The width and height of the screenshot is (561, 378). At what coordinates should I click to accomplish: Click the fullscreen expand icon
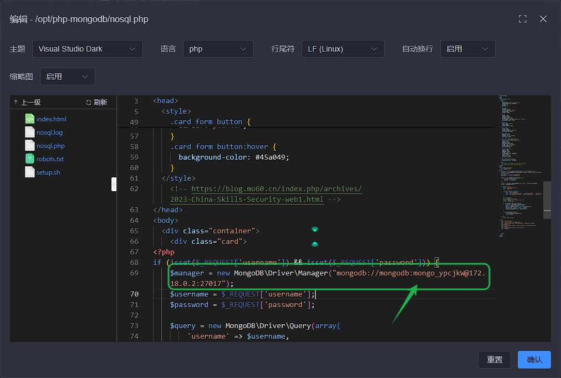click(522, 19)
